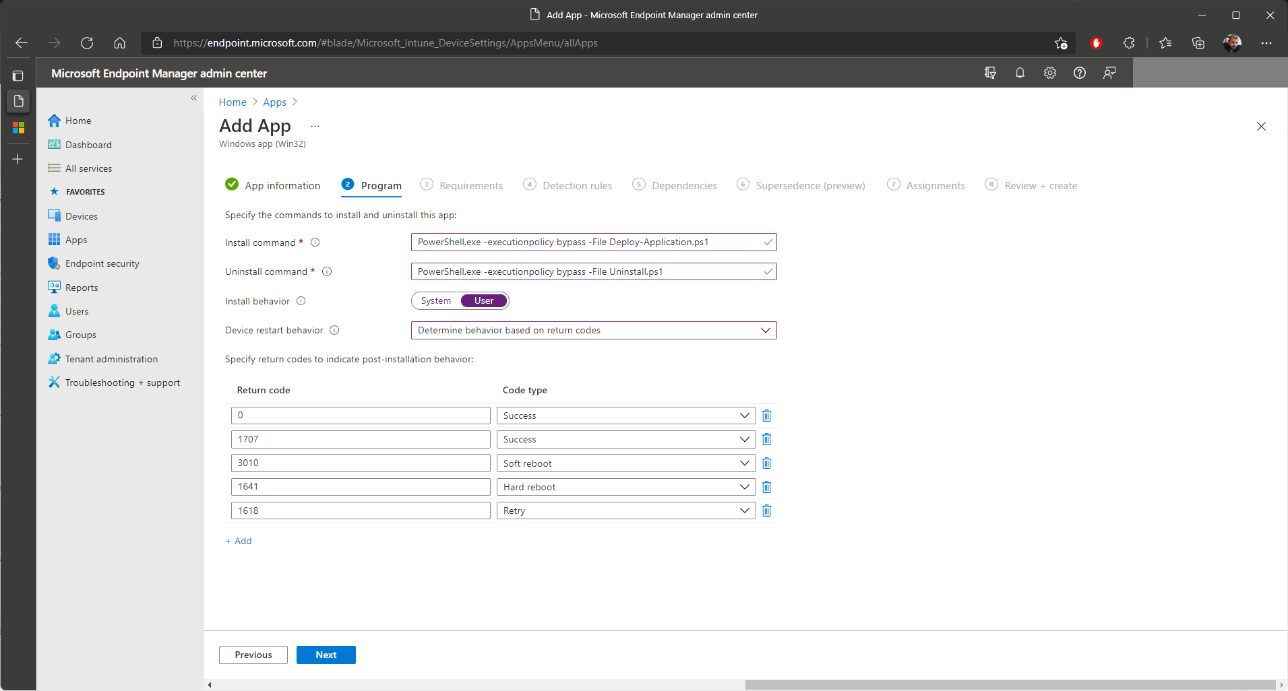1288x691 pixels.
Task: Click the Previous button
Action: click(253, 655)
